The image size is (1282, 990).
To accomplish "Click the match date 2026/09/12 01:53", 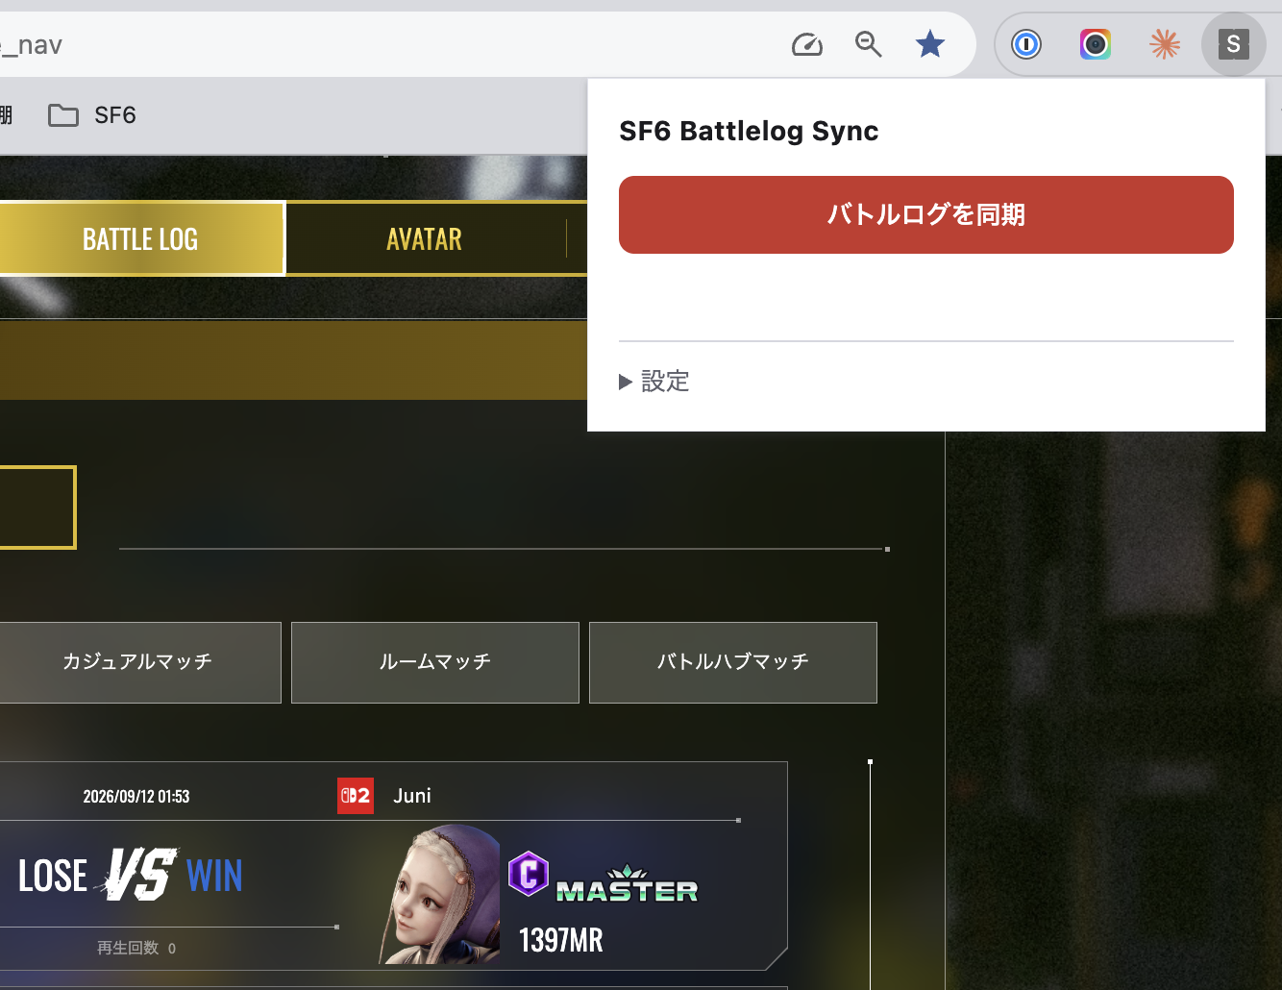I will (136, 797).
